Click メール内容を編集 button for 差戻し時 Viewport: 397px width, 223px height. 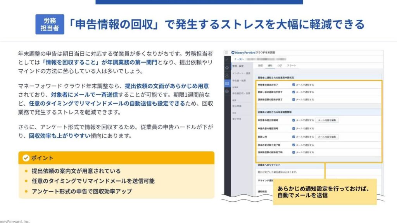[327, 137]
